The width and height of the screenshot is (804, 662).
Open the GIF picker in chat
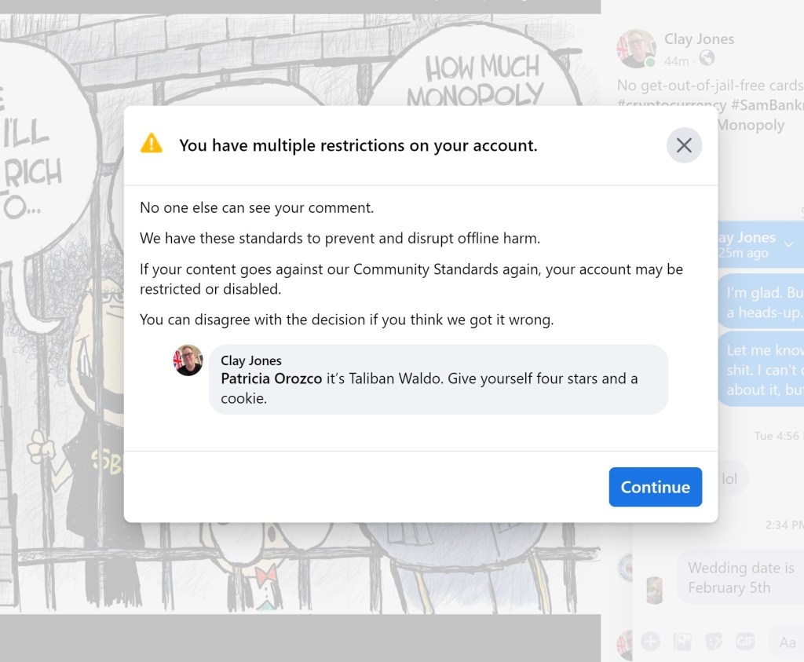pyautogui.click(x=745, y=642)
